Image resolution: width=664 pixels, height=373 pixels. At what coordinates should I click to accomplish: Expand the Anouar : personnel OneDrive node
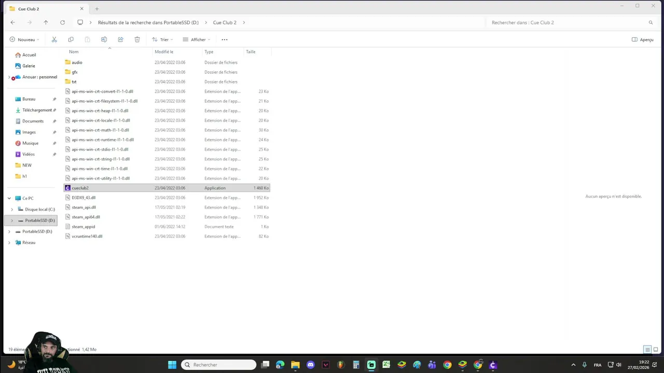coord(9,77)
